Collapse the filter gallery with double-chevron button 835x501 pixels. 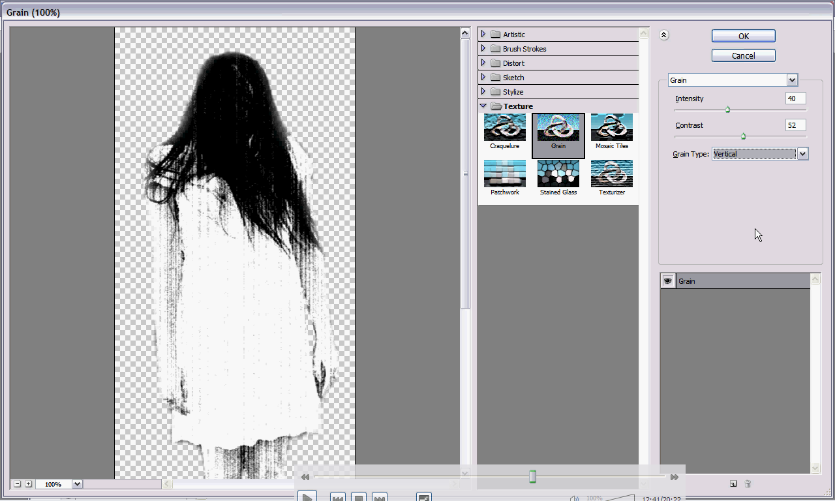(x=664, y=35)
